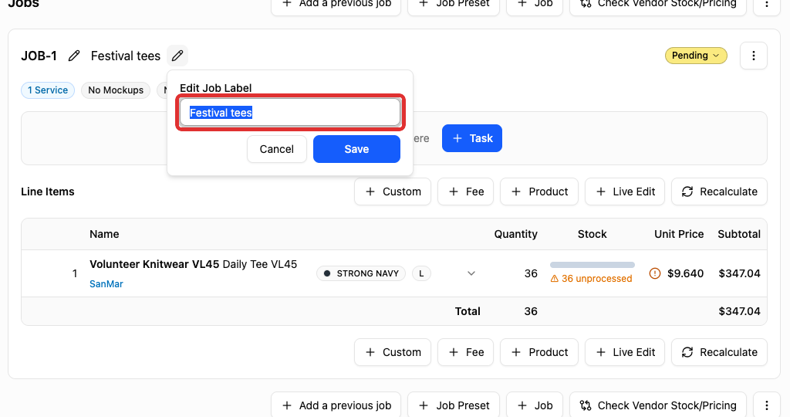
Task: Click the unit price alert icon
Action: tap(654, 273)
